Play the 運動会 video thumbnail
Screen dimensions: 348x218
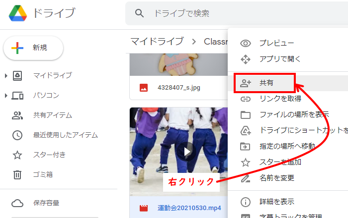pyautogui.click(x=187, y=151)
